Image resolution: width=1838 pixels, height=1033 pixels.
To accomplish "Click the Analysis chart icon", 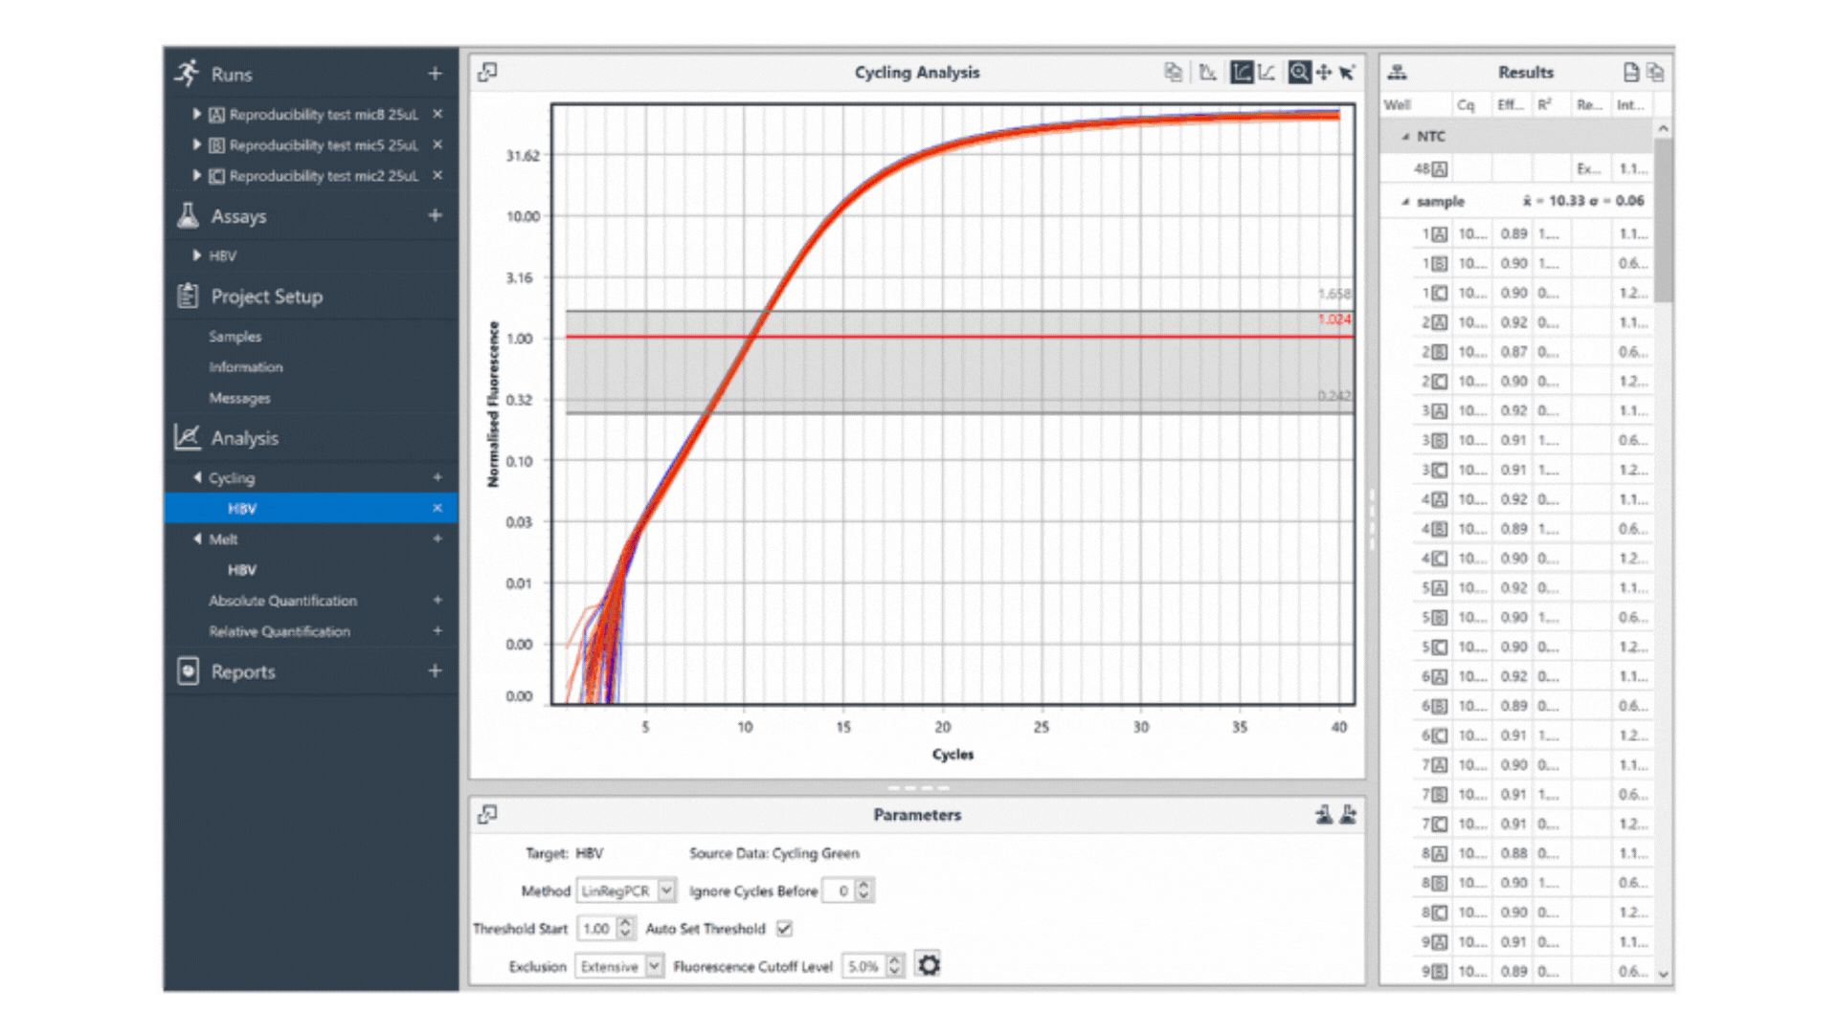I will tap(188, 437).
